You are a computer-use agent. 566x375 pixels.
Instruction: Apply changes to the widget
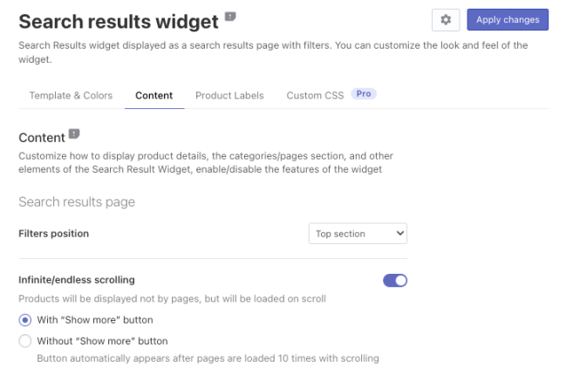508,20
